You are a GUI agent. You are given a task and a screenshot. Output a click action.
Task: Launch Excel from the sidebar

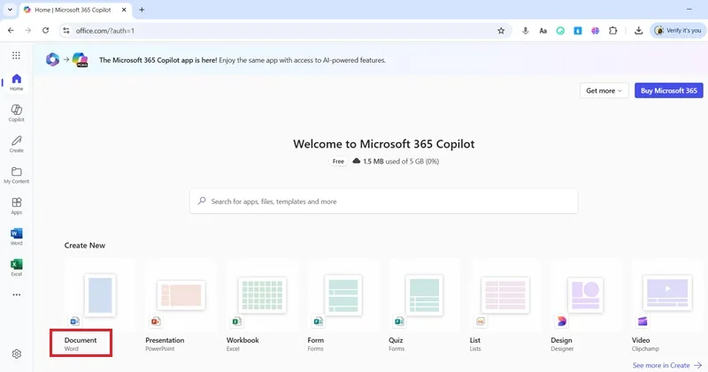pos(16,268)
